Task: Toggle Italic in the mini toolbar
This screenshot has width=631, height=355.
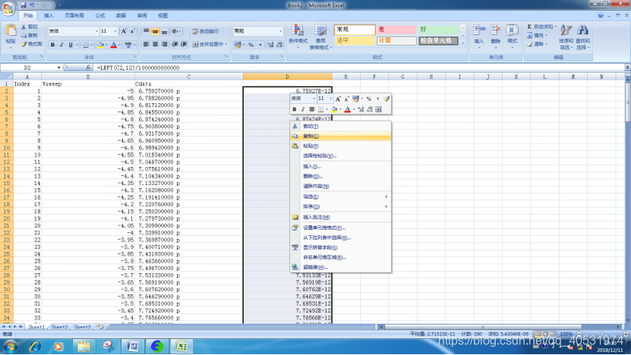Action: coord(303,109)
